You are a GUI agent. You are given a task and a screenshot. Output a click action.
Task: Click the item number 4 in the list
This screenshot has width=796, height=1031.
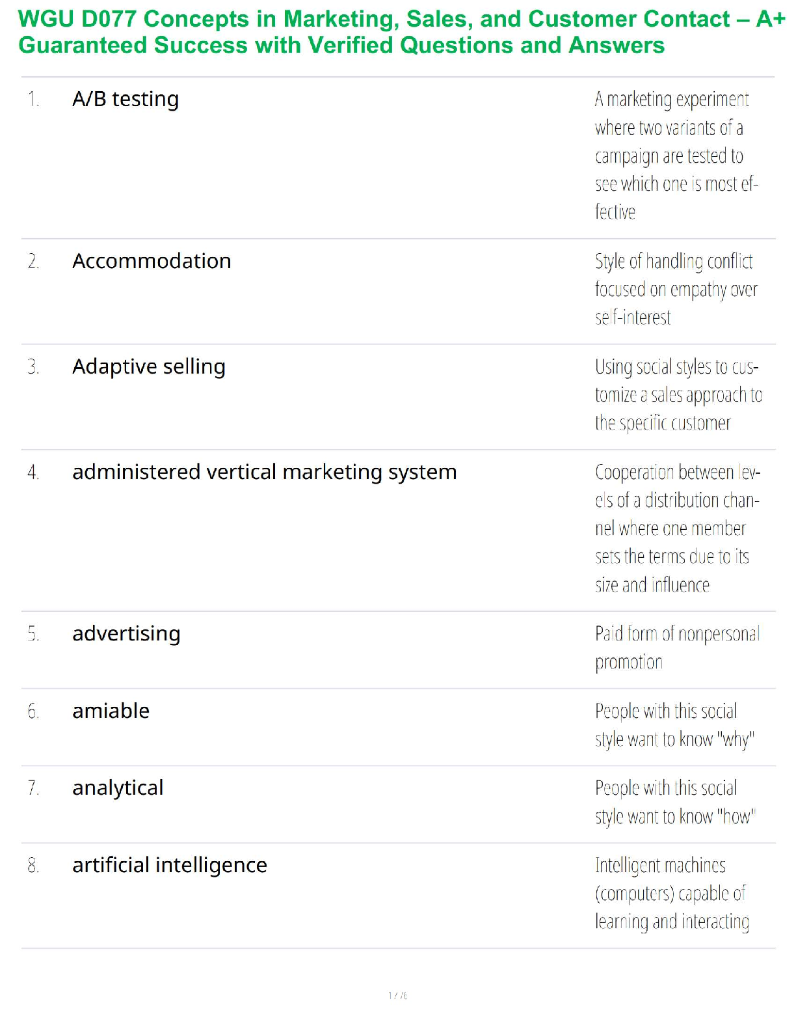33,473
